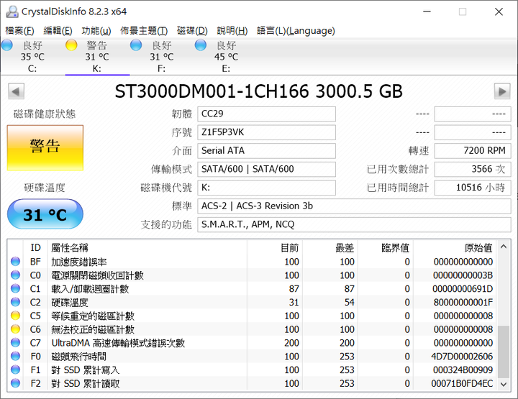Select the C: drive tab at 35 °C

32,56
